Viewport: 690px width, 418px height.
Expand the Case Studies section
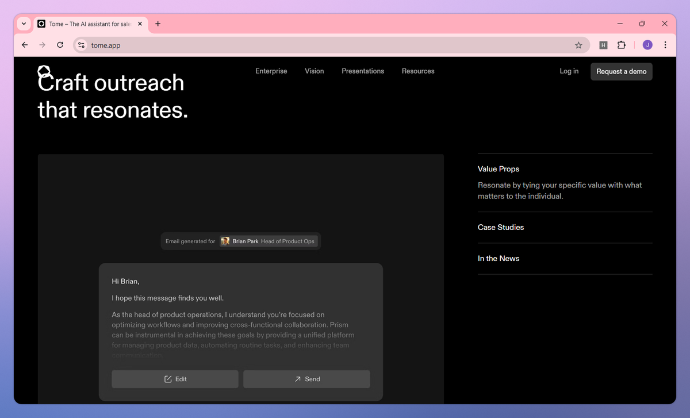500,227
